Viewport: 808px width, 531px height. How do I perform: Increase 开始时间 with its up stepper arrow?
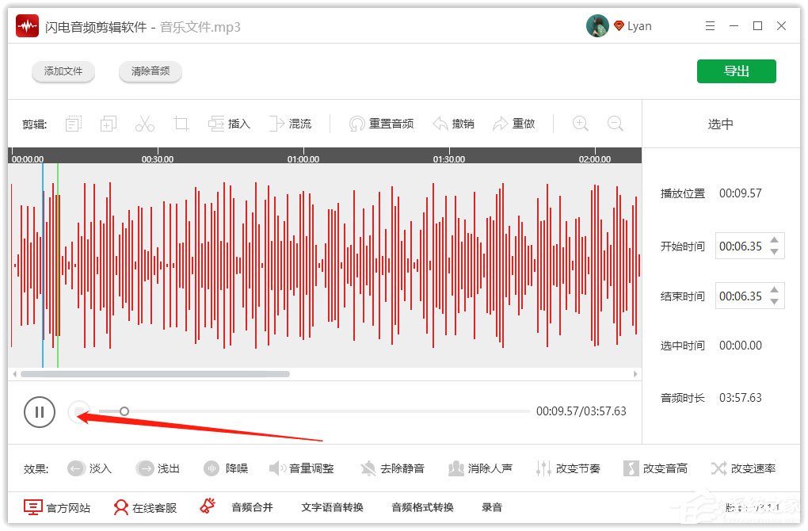pos(775,240)
